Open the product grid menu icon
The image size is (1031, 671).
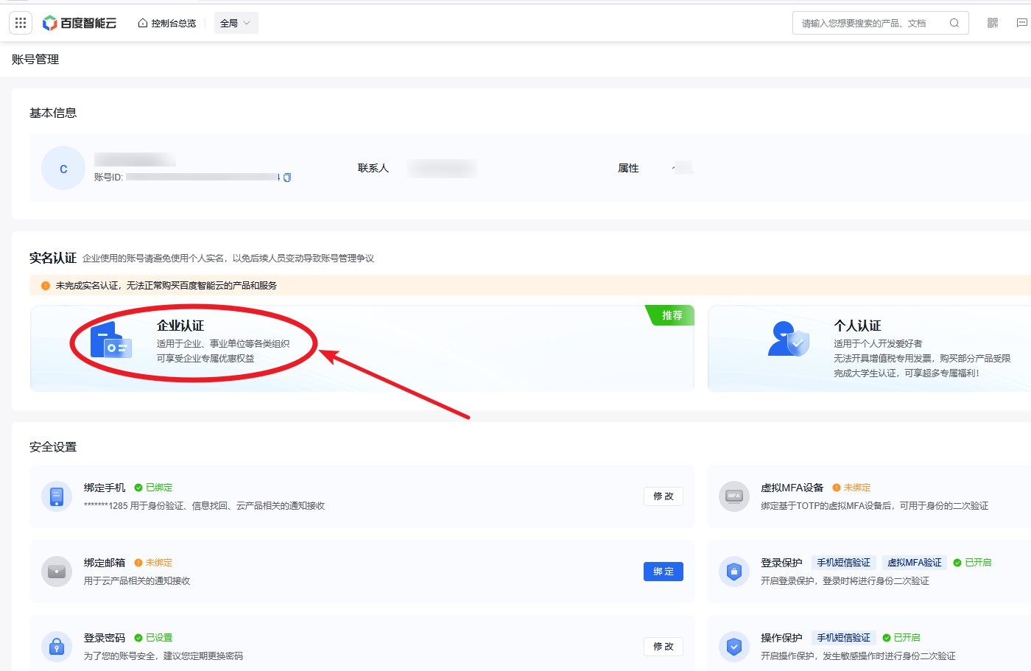pos(20,22)
